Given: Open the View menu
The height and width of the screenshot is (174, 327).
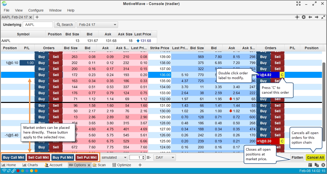Looking at the screenshot, I should tap(19, 10).
